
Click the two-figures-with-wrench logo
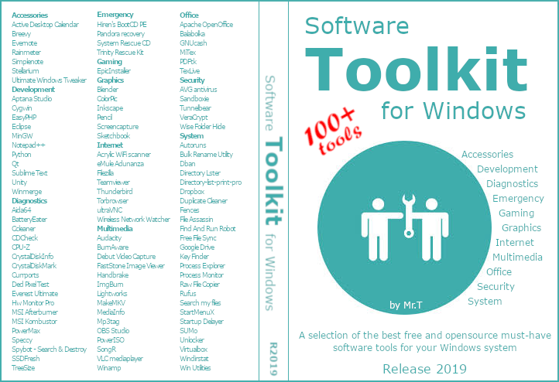point(405,228)
